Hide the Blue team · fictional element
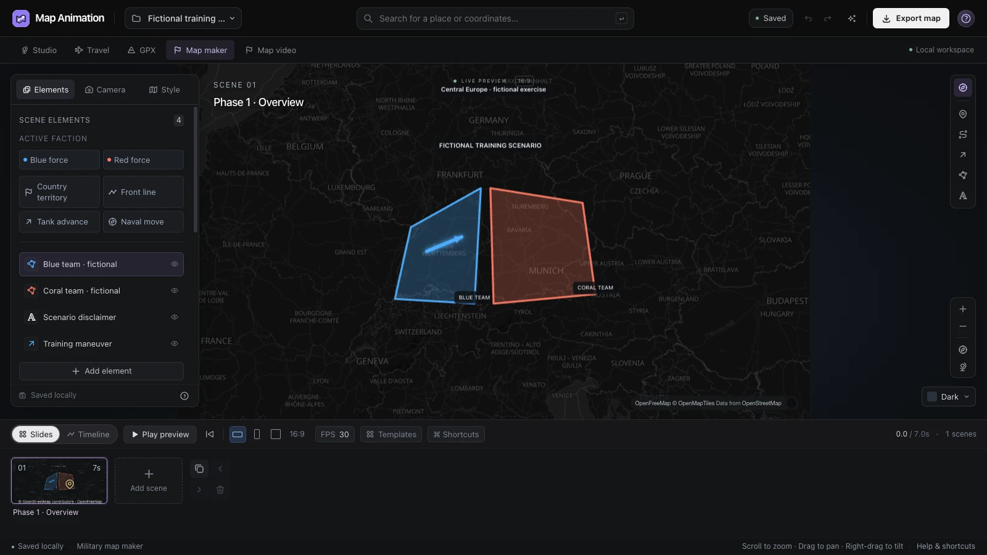 click(175, 264)
